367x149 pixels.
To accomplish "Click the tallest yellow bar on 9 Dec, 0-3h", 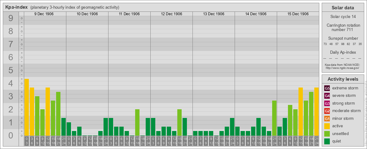I will tap(27, 107).
